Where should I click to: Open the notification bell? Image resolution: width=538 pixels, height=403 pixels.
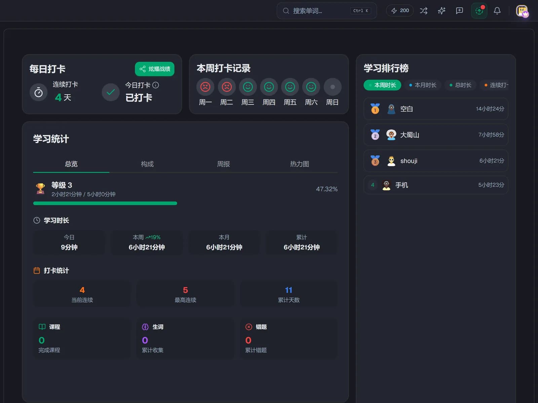497,11
